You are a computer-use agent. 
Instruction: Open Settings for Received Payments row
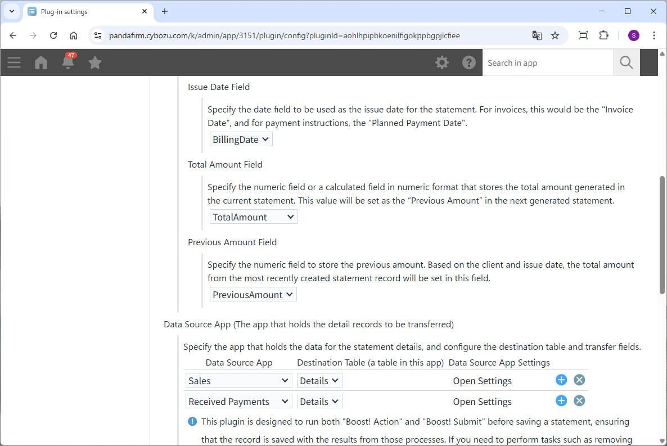click(482, 402)
